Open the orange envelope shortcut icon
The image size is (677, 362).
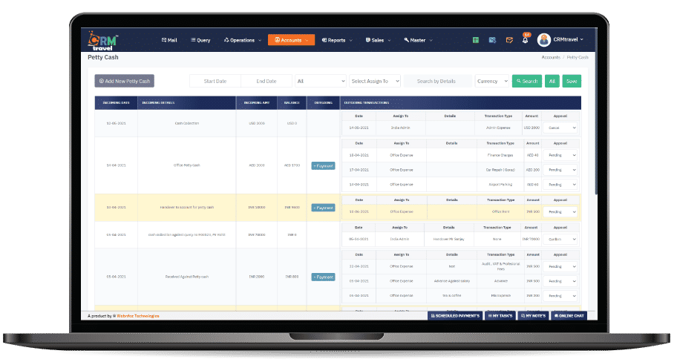[509, 40]
